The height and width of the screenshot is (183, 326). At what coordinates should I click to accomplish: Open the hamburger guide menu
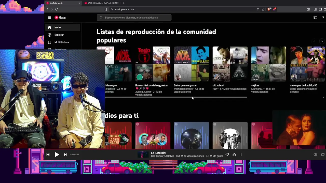tap(49, 18)
